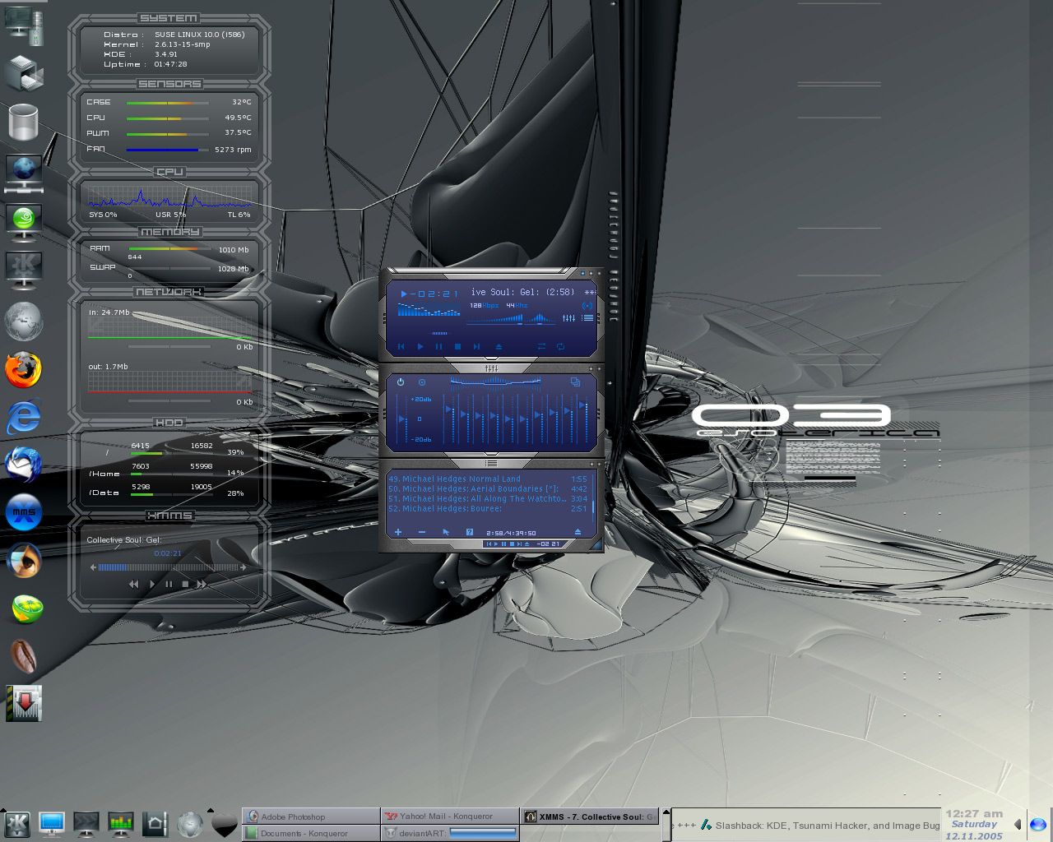Stop in the desktop XMMS widget
The height and width of the screenshot is (842, 1053).
pyautogui.click(x=185, y=584)
